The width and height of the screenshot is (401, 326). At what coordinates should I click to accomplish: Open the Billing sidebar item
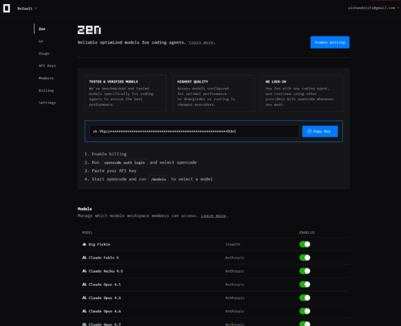[x=46, y=90]
